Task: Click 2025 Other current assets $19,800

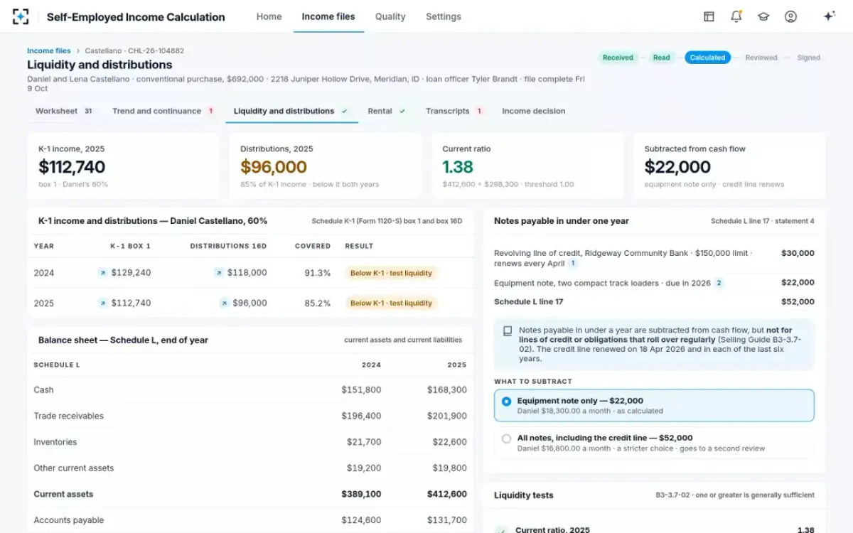Action: pos(450,468)
